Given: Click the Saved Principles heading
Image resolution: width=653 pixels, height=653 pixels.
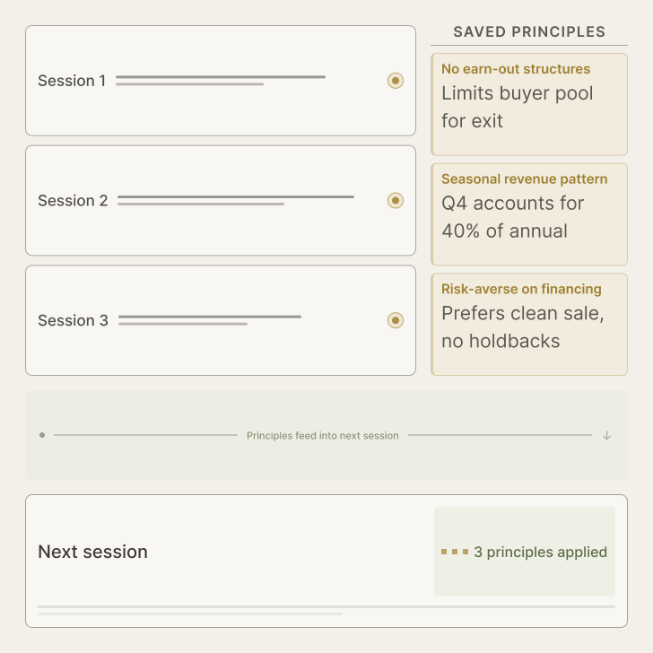Looking at the screenshot, I should tap(529, 32).
